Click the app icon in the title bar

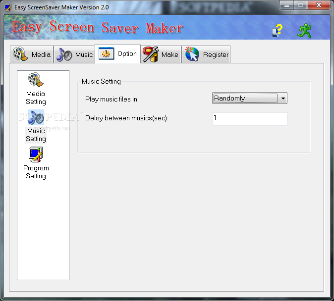click(x=8, y=7)
